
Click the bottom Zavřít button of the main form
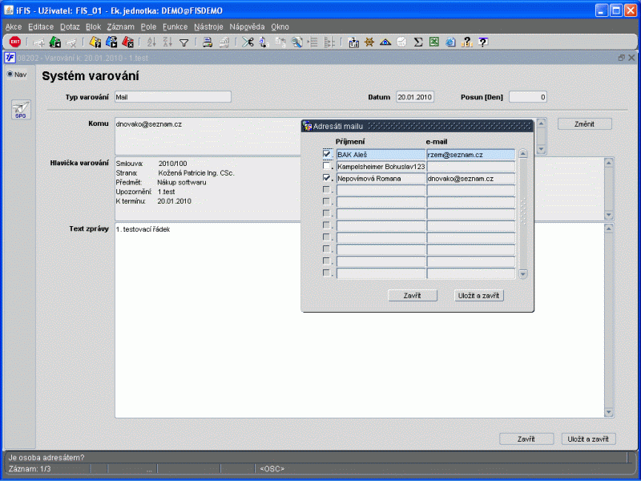tap(526, 439)
